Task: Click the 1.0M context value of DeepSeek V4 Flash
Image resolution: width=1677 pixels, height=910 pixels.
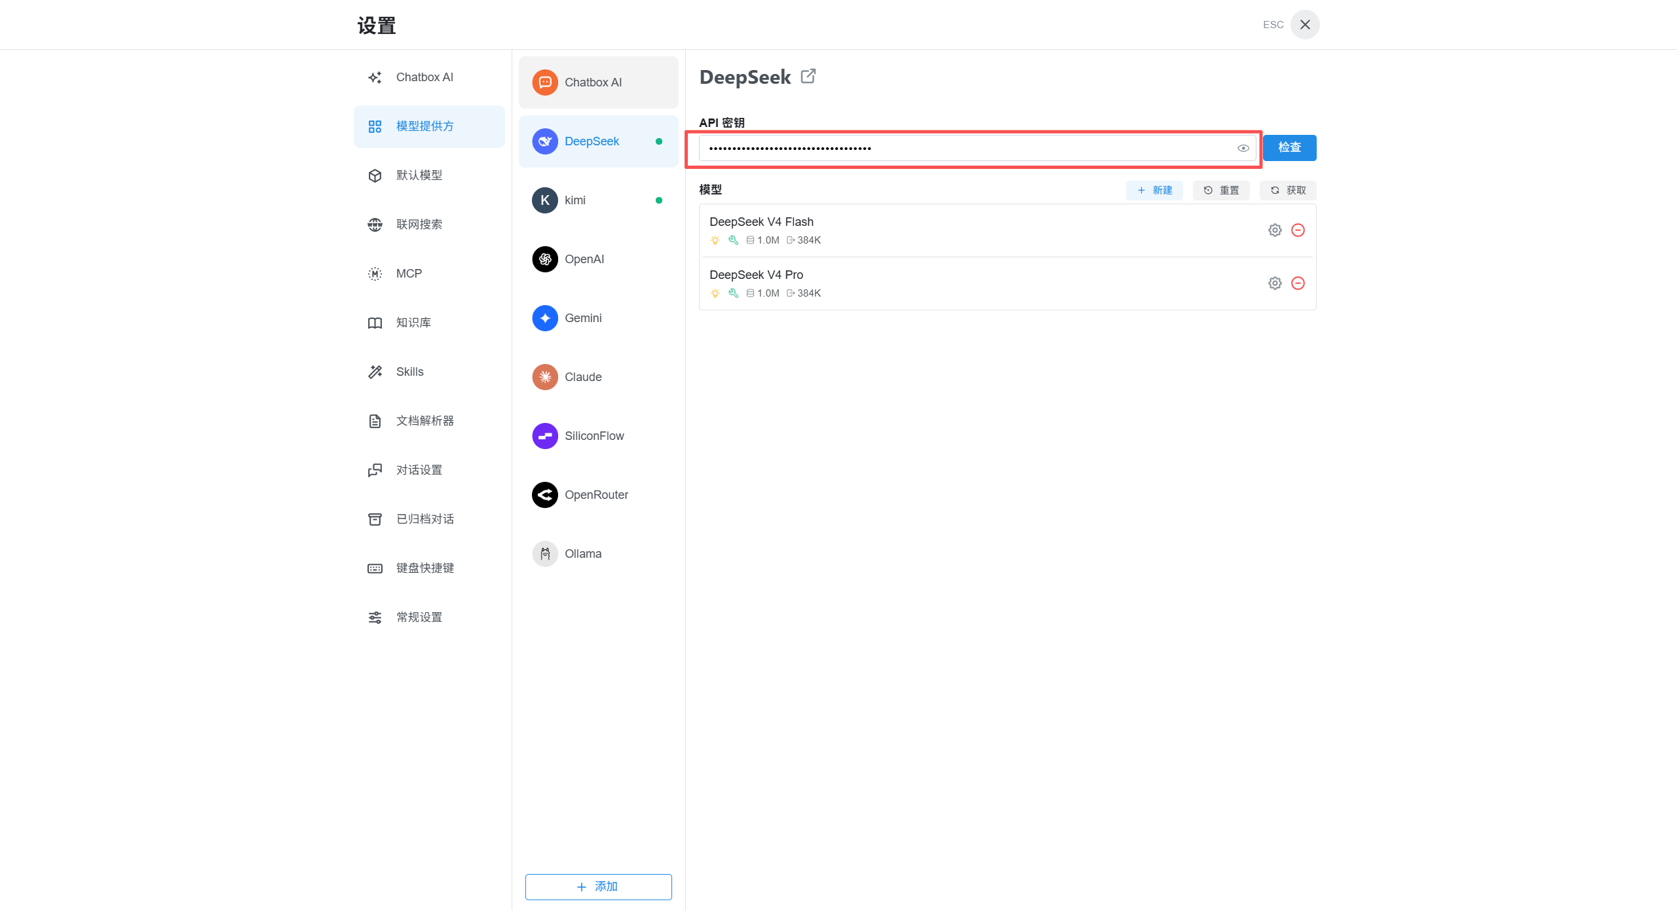Action: [x=768, y=240]
